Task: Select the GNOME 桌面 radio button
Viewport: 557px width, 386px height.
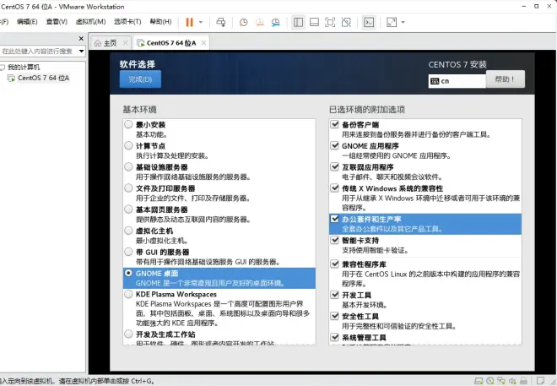Action: (x=128, y=273)
